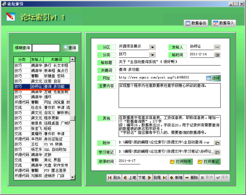The image size is (246, 195).
Task: Go to next record with 下笔
Action: pyautogui.click(x=145, y=178)
